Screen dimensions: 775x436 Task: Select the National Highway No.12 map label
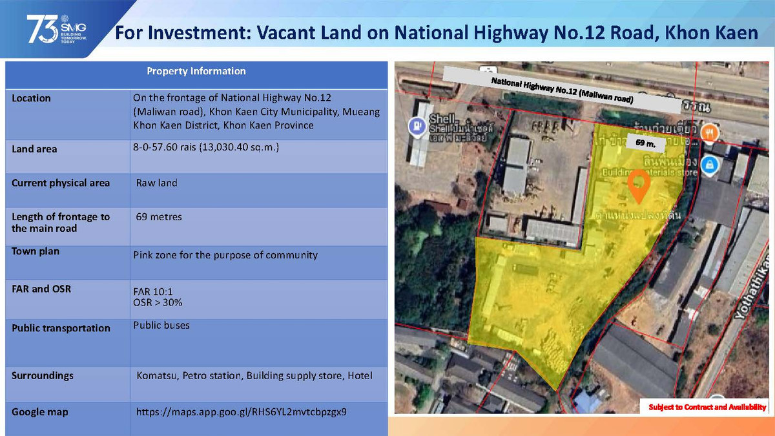point(561,90)
